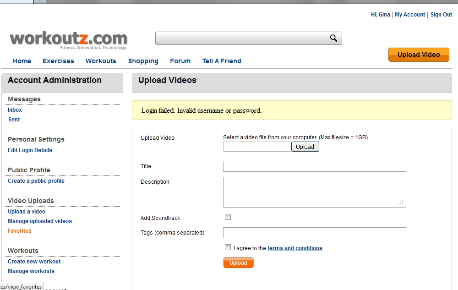Viewport: 458px width, 290px height.
Task: Open the Exercises menu
Action: pyautogui.click(x=58, y=61)
